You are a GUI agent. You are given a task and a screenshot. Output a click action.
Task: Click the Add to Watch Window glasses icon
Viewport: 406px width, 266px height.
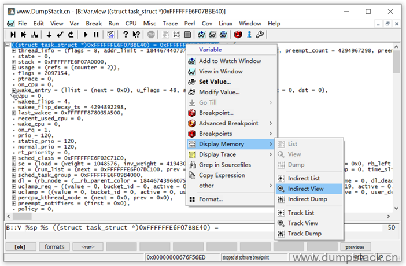pyautogui.click(x=192, y=61)
